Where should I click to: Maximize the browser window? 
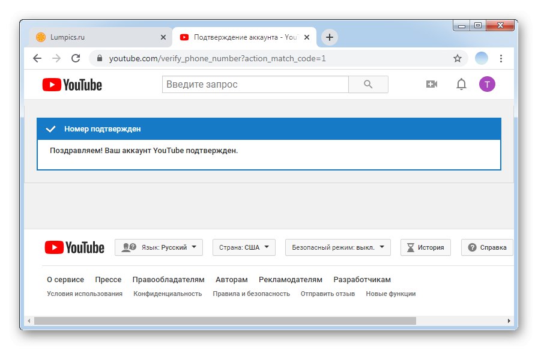(477, 26)
